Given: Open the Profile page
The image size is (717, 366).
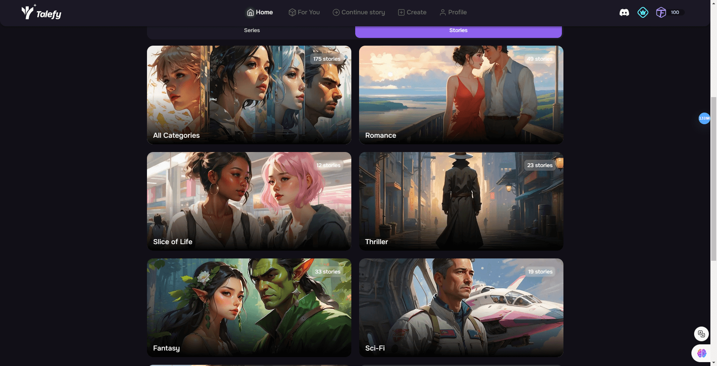Looking at the screenshot, I should click(453, 12).
